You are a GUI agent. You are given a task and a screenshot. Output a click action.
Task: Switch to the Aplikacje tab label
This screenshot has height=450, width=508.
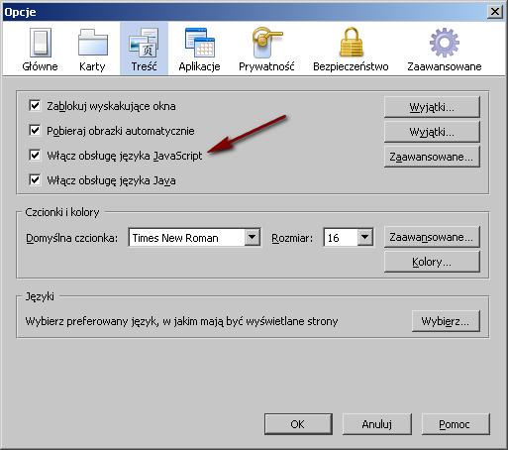(199, 66)
